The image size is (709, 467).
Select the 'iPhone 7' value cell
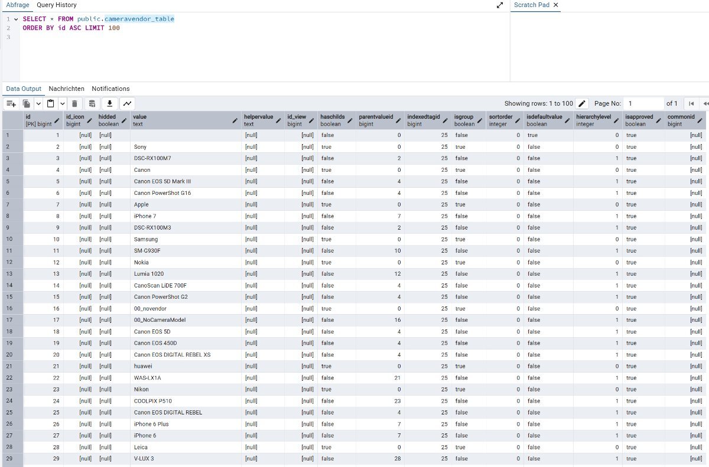point(186,216)
